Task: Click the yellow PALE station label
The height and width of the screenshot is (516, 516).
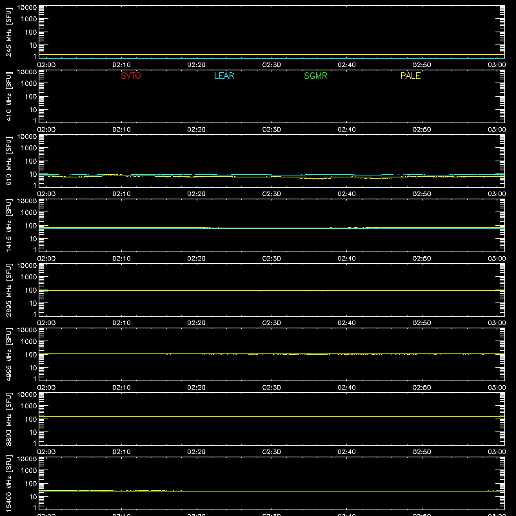Action: pyautogui.click(x=410, y=75)
